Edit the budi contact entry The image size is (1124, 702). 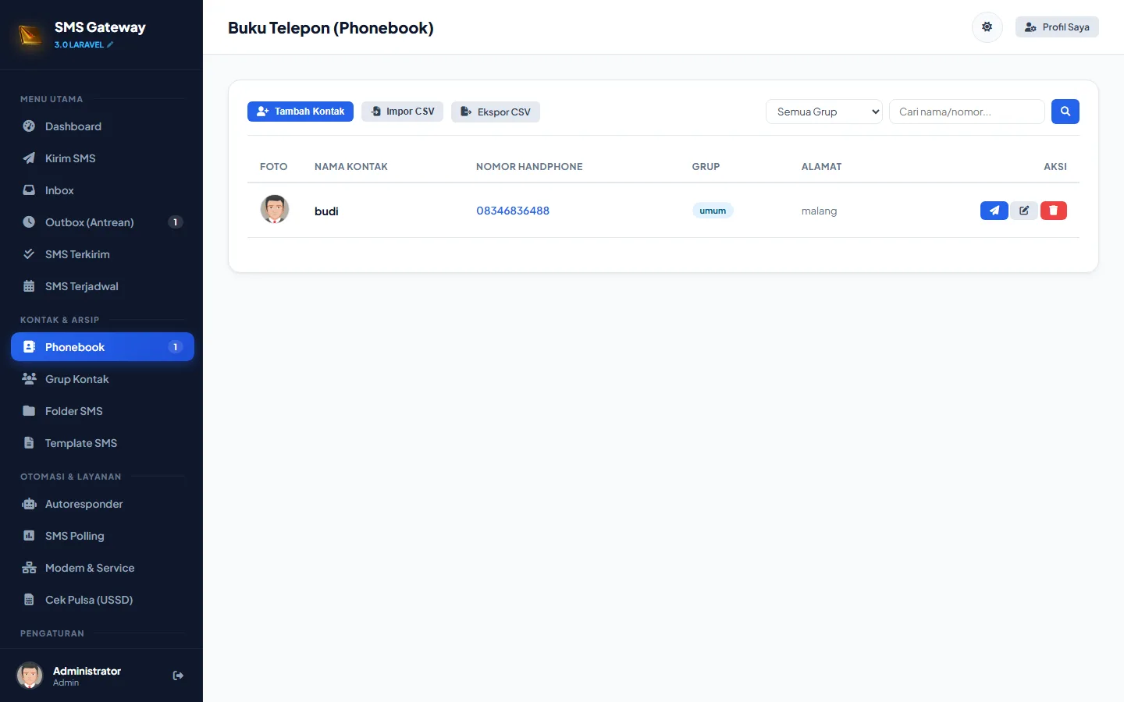pos(1024,211)
